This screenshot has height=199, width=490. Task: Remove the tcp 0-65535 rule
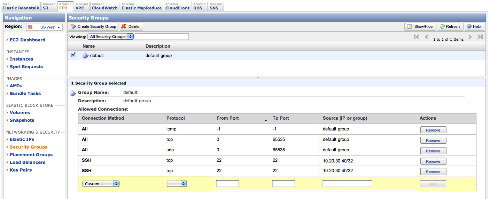[x=433, y=141]
